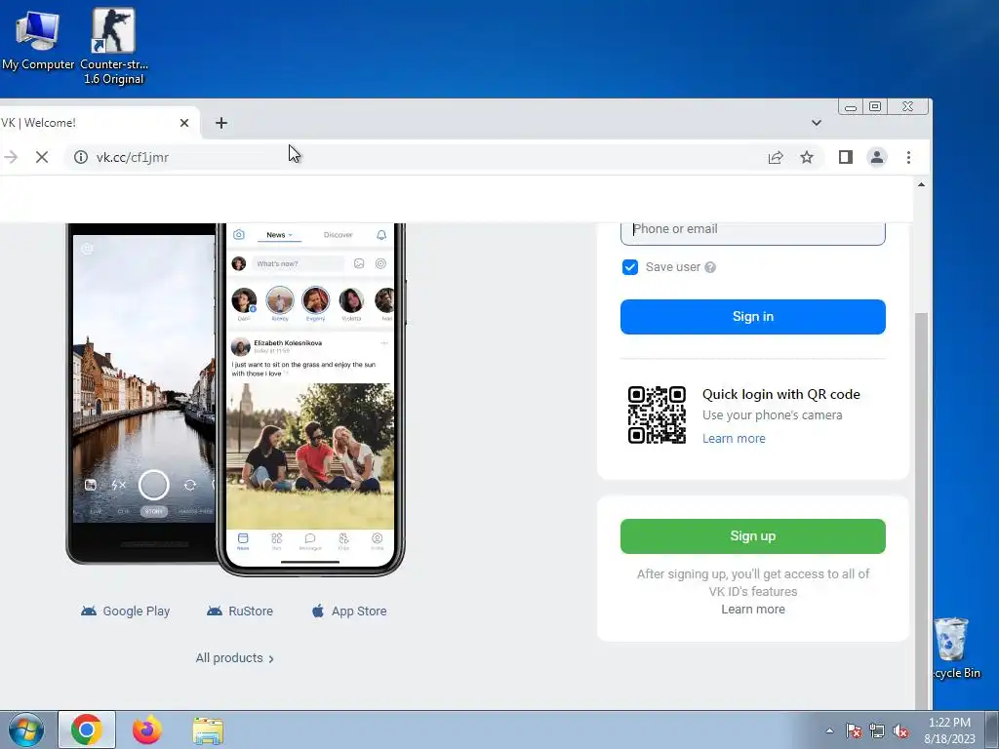Screen dimensions: 999x749
Task: Open the Action Center flag icon
Action: [853, 730]
